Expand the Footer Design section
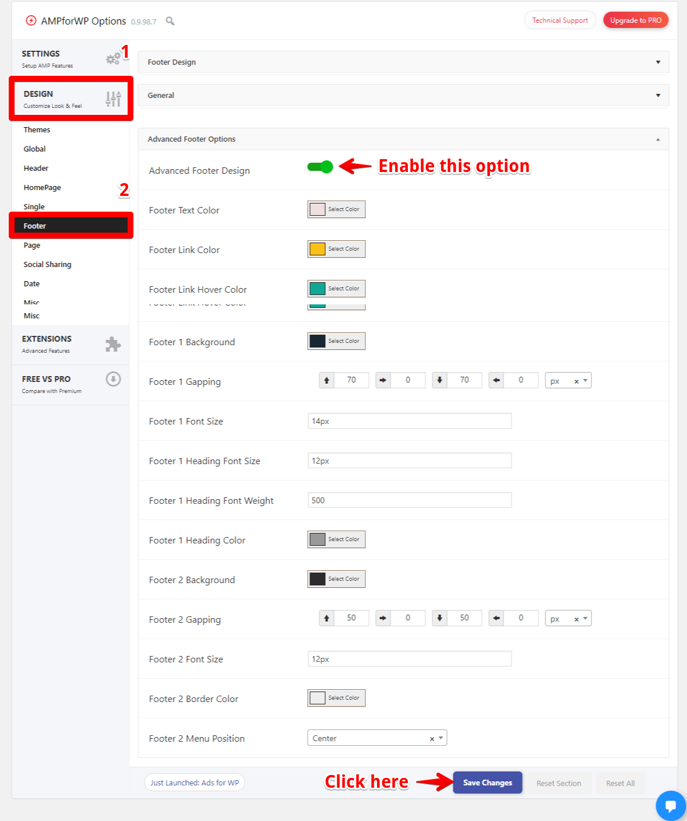The image size is (687, 821). pos(403,62)
